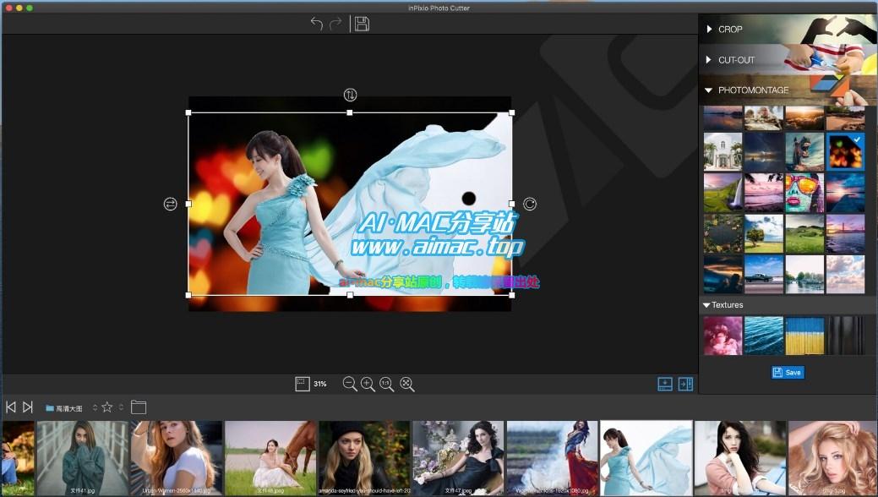The image size is (878, 497).
Task: Go to the previous photo
Action: point(11,407)
